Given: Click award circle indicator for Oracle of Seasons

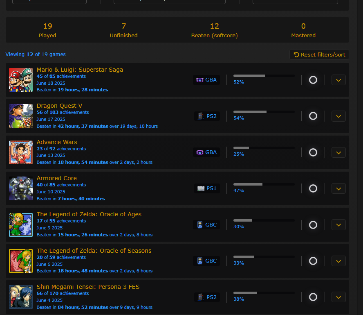Looking at the screenshot, I should 313,261.
